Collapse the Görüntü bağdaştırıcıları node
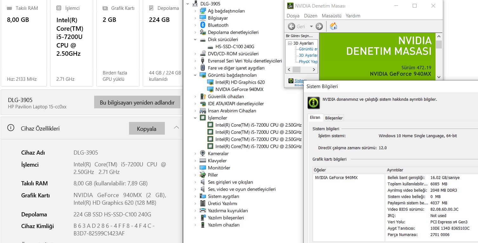Image resolution: width=478 pixels, height=243 pixels. coord(195,75)
